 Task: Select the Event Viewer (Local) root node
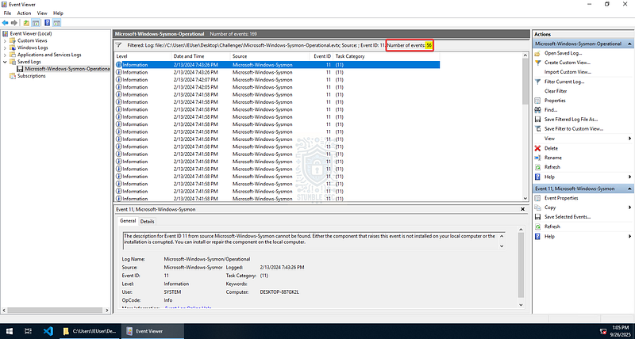tap(31, 33)
